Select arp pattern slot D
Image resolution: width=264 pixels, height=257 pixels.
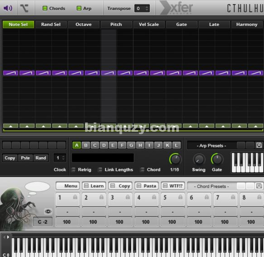pos(104,145)
